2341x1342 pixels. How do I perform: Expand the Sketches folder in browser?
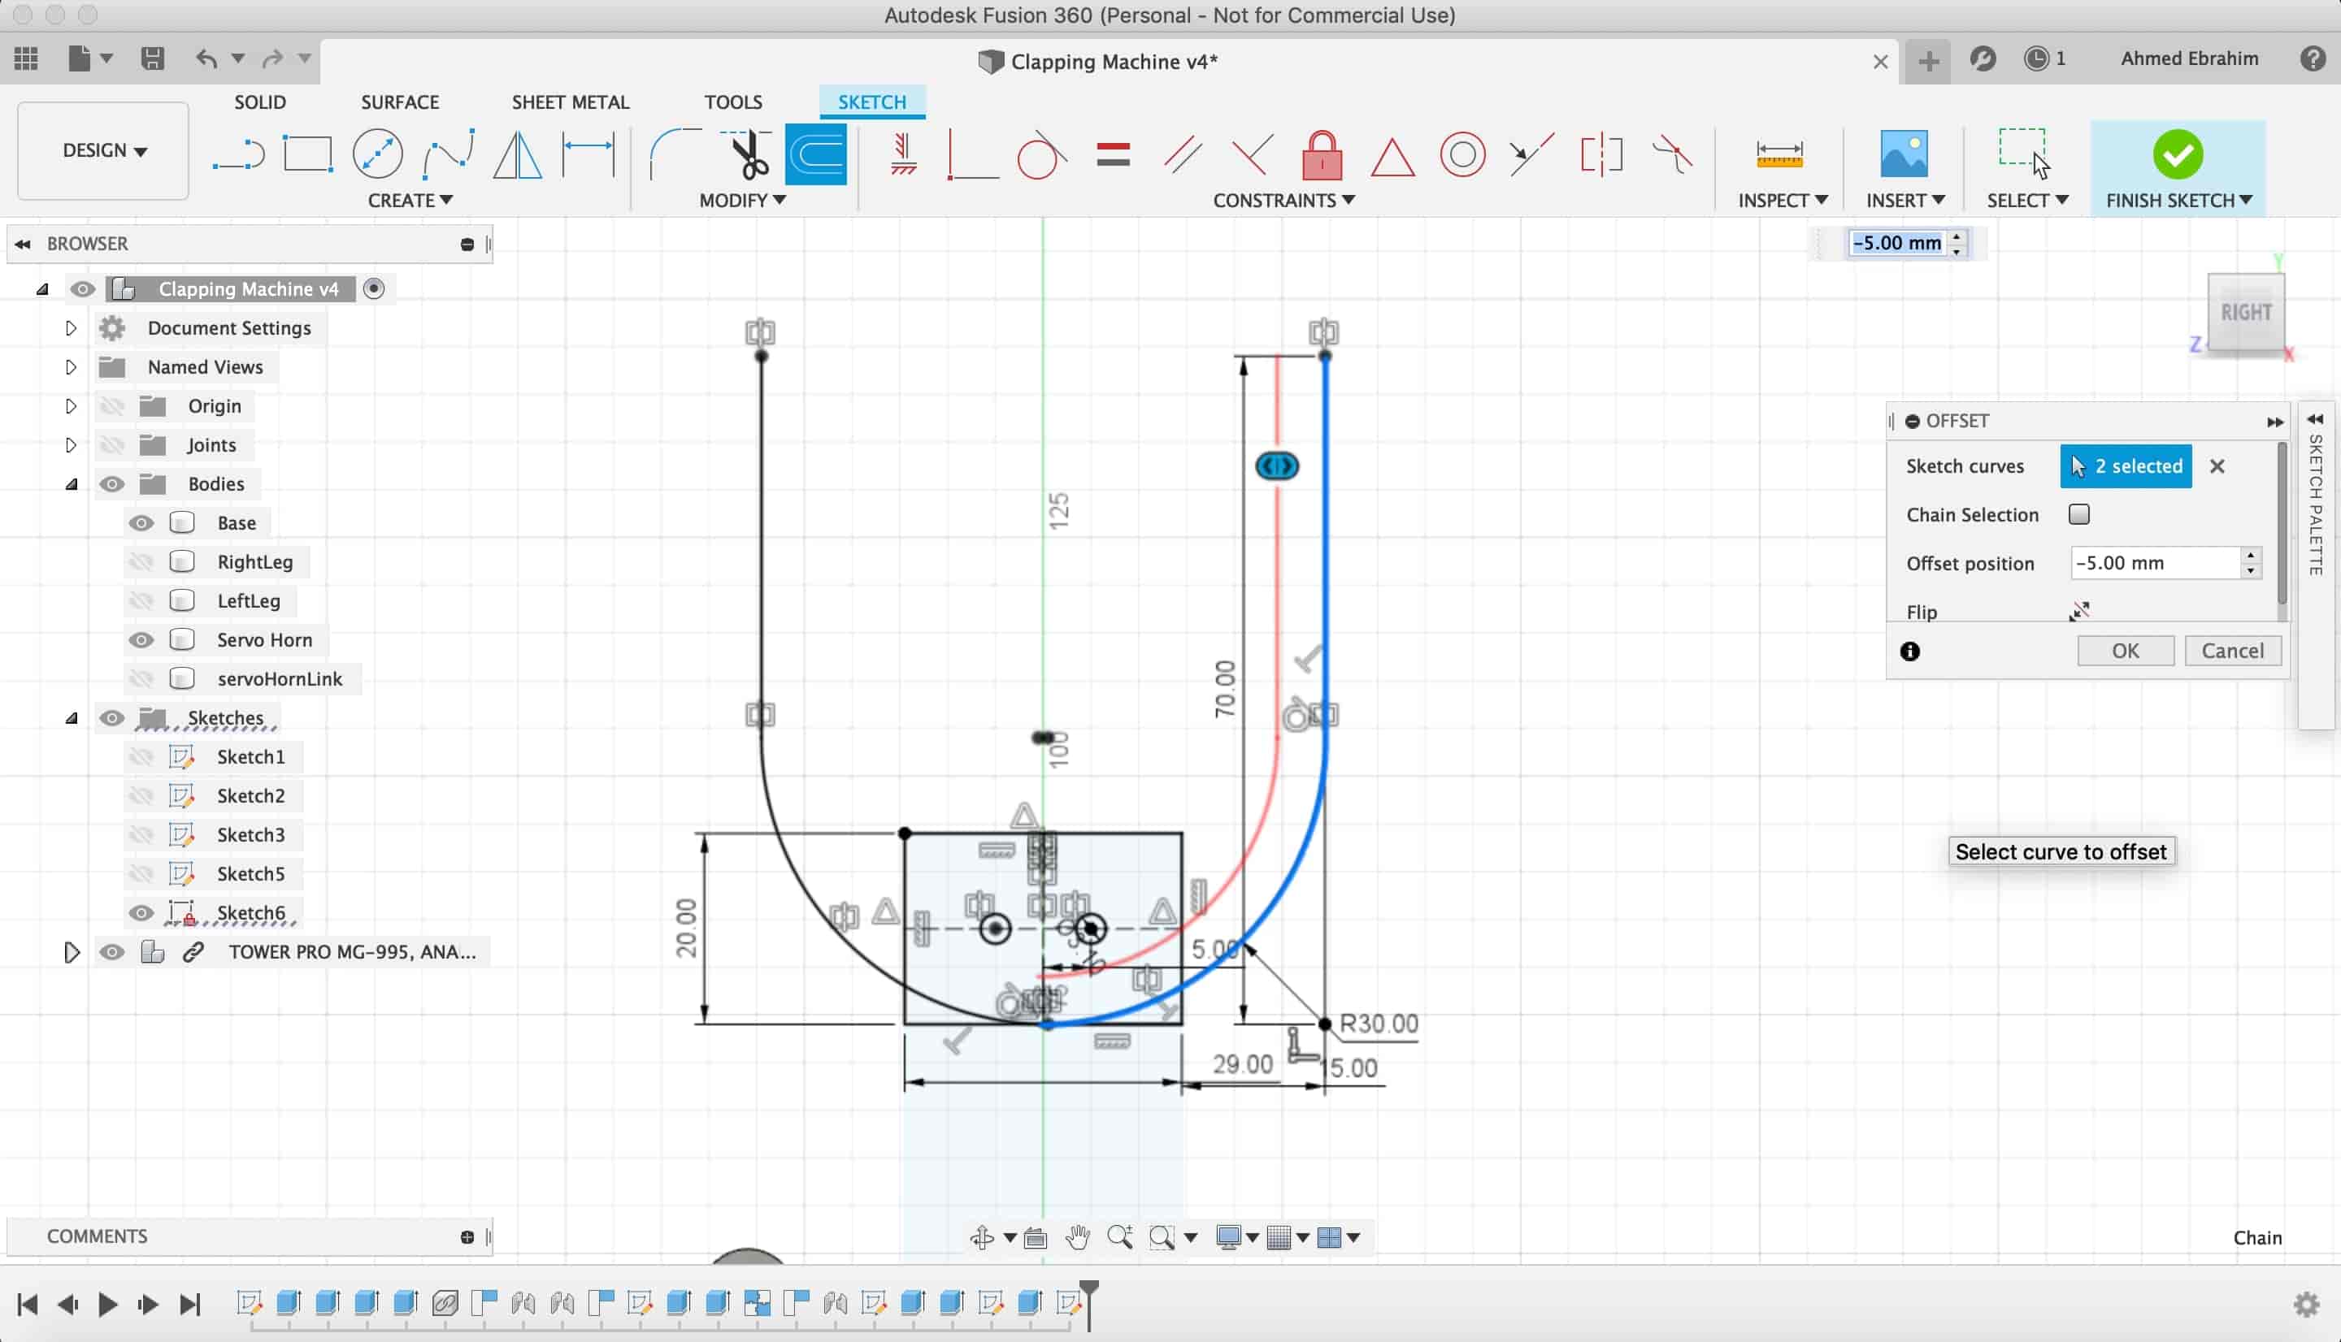(x=71, y=716)
